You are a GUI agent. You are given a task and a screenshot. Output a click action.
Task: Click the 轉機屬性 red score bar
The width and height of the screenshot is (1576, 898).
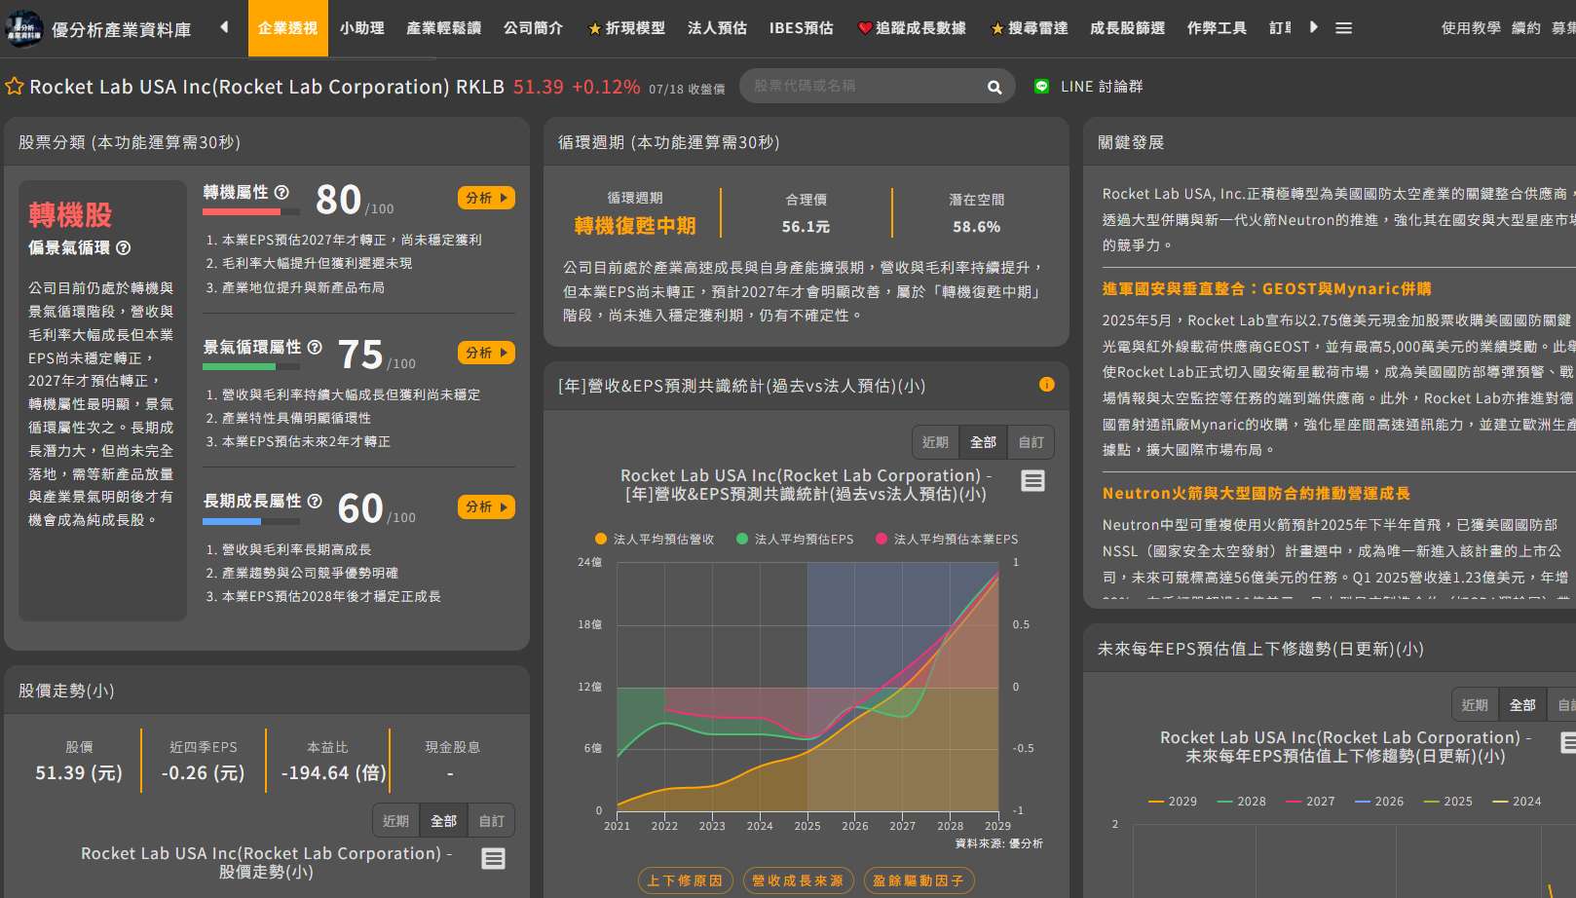[250, 211]
